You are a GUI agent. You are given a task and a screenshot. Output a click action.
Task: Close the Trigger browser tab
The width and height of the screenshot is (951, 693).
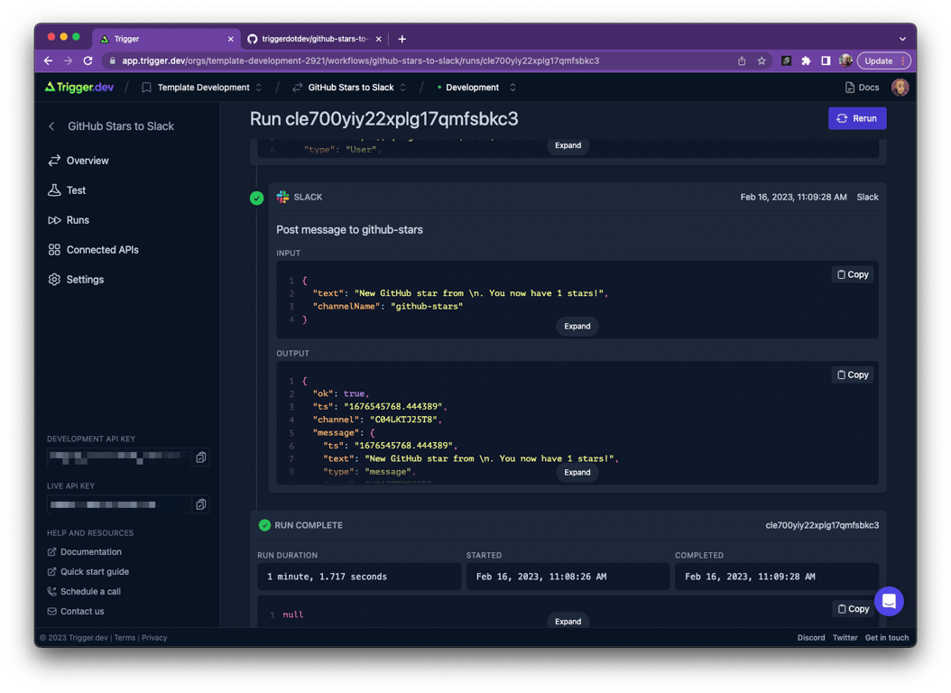[230, 39]
